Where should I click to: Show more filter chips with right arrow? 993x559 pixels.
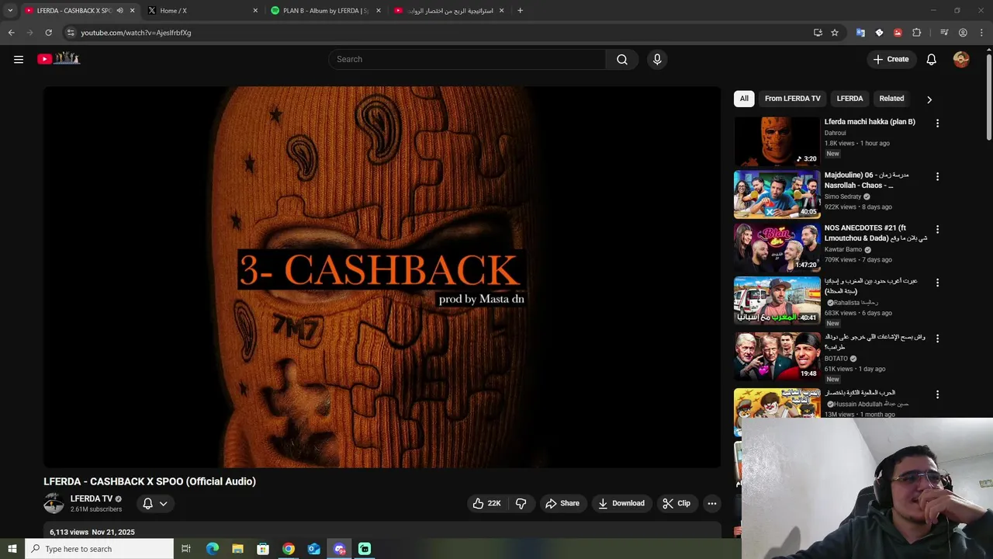pos(929,99)
